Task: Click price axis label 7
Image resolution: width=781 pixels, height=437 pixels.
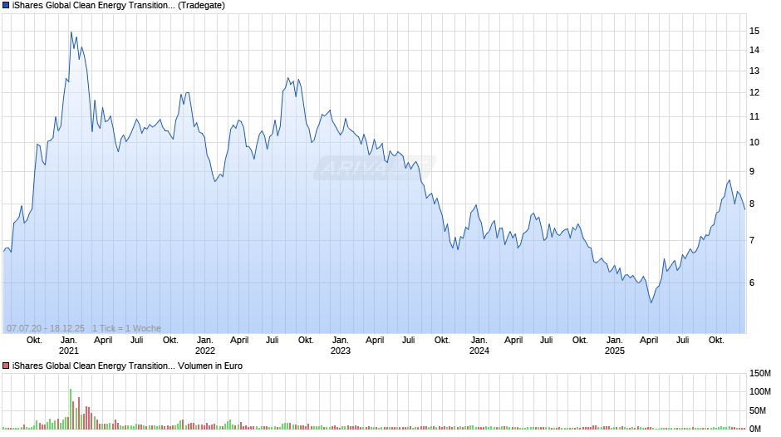Action: [752, 240]
